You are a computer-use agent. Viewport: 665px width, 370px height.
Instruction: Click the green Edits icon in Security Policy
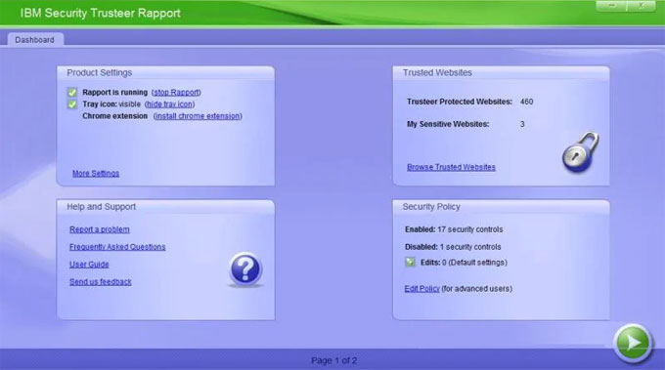(x=410, y=263)
